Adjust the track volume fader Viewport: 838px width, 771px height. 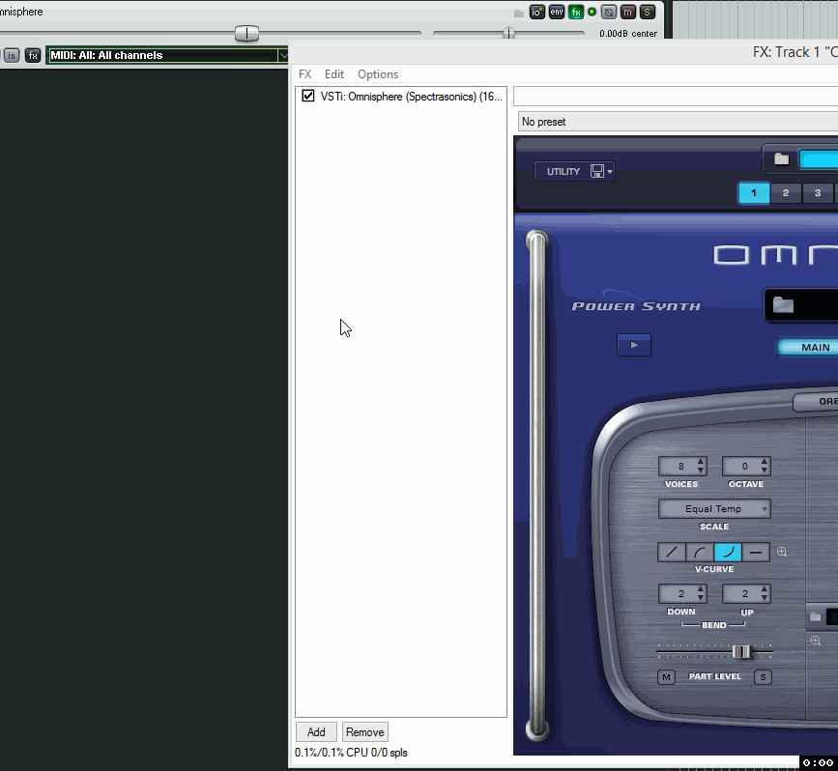(246, 34)
